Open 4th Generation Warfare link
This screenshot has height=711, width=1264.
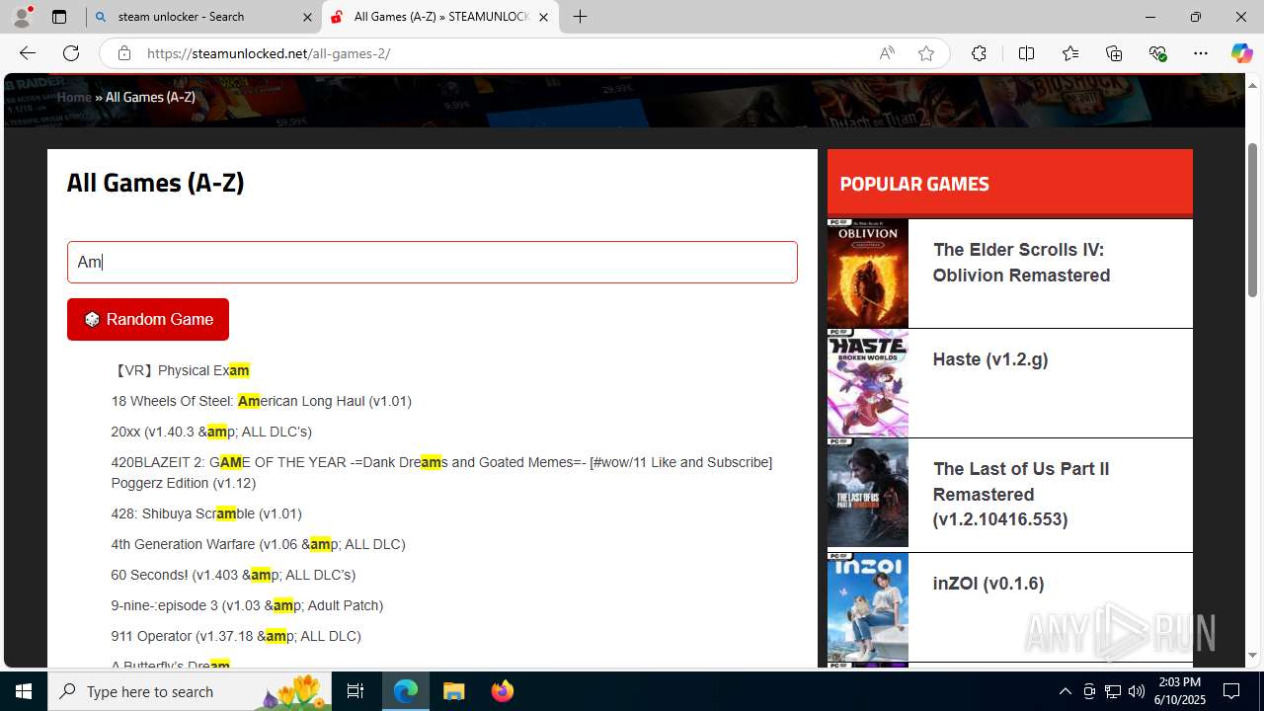(x=258, y=544)
